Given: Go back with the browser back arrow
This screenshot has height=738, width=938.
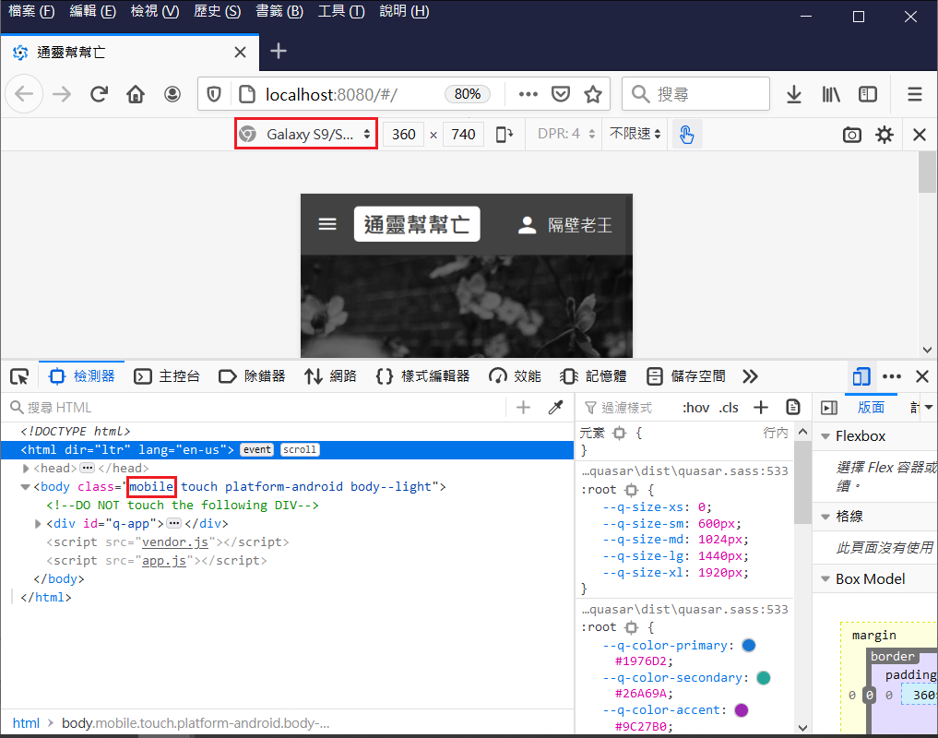Looking at the screenshot, I should click(24, 94).
